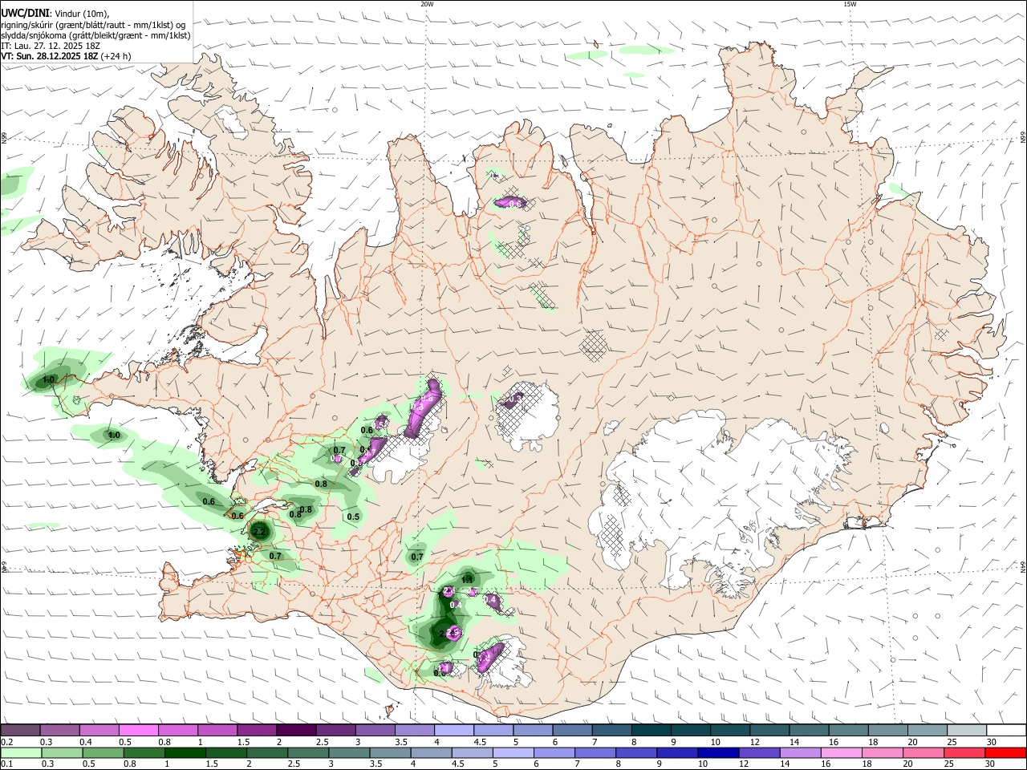Image resolution: width=1027 pixels, height=770 pixels.
Task: Select the darkest green swatch labeled 1 in lower row
Action: click(x=185, y=753)
